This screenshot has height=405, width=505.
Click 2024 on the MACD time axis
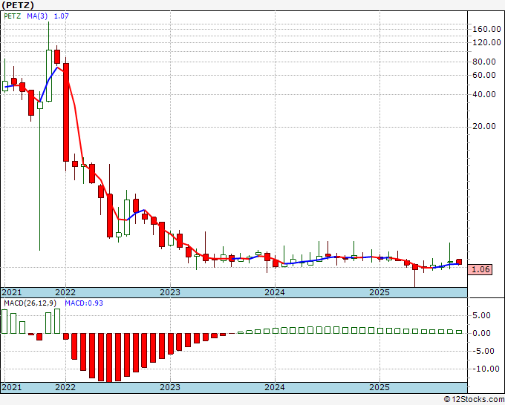pos(275,387)
